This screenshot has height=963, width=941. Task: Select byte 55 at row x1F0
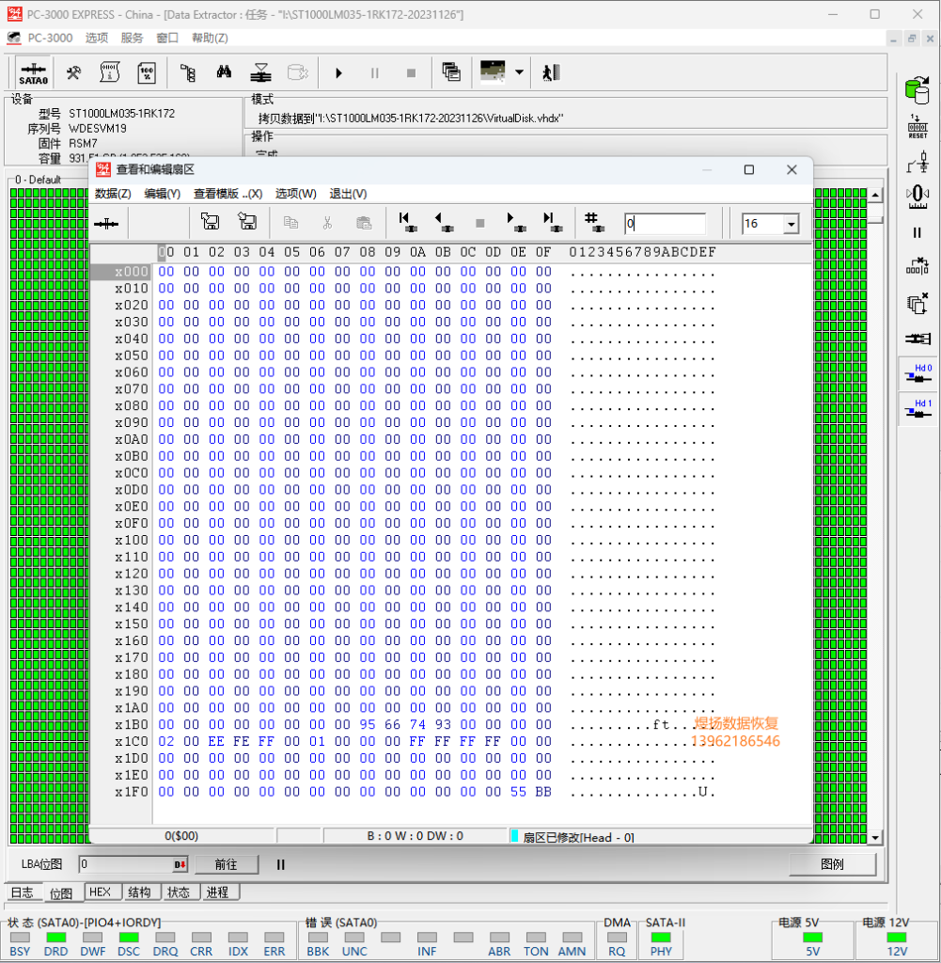tap(519, 792)
